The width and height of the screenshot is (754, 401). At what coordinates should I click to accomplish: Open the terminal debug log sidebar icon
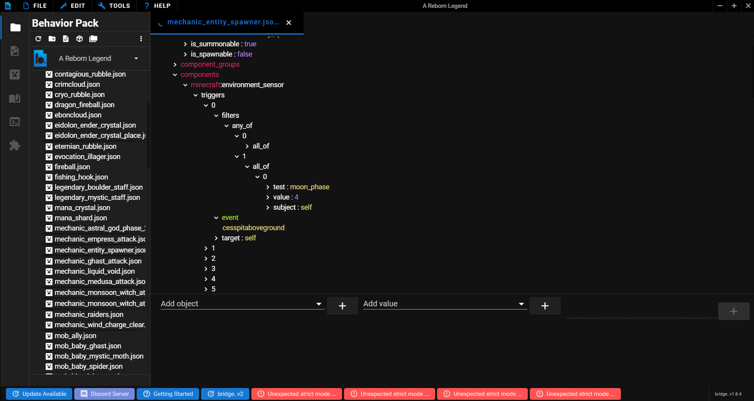pos(15,122)
